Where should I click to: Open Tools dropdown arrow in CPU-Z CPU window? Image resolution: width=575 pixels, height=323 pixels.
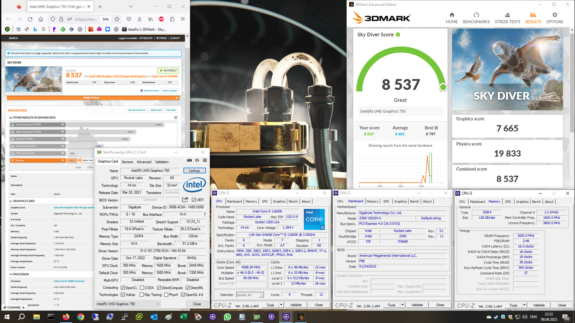pyautogui.click(x=281, y=305)
